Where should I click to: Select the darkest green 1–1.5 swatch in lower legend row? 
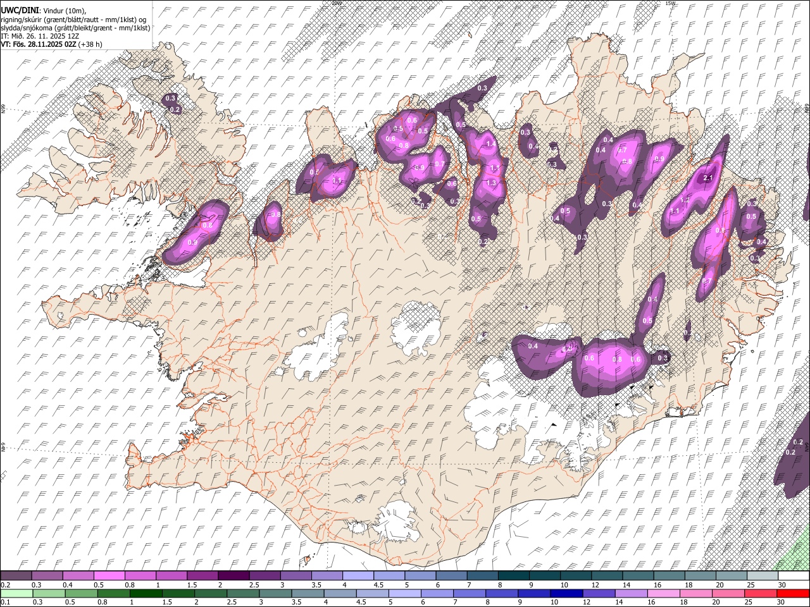[x=146, y=593]
